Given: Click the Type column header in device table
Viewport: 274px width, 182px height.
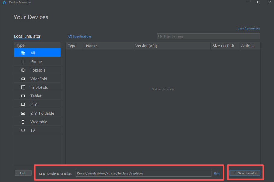Looking at the screenshot, I should 75,46.
